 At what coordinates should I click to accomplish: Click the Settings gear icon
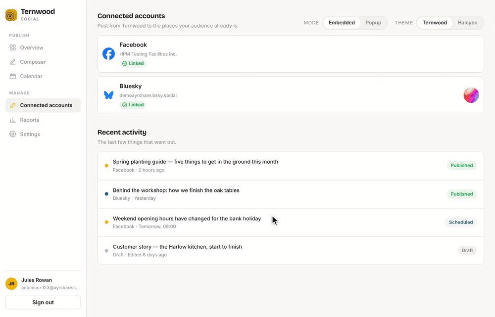pos(13,134)
